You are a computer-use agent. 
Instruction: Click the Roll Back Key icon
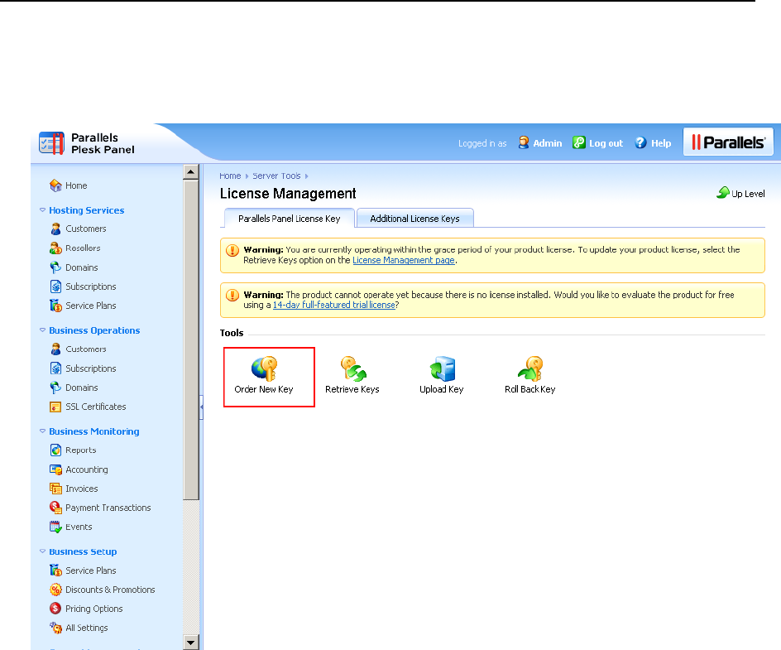pyautogui.click(x=530, y=368)
